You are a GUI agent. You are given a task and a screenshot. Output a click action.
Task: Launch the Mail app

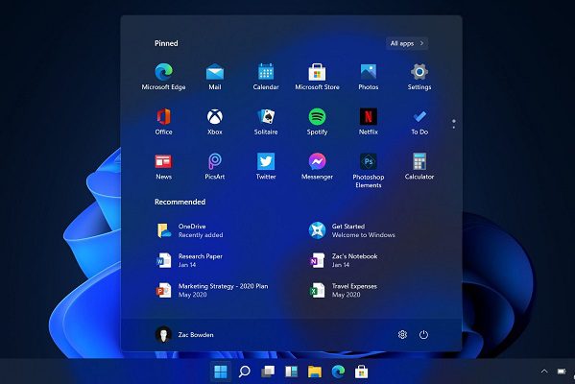coord(214,76)
